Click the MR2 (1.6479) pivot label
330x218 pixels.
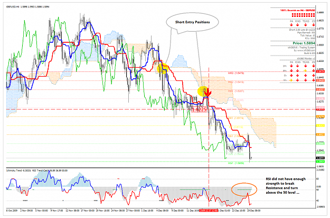236,73
